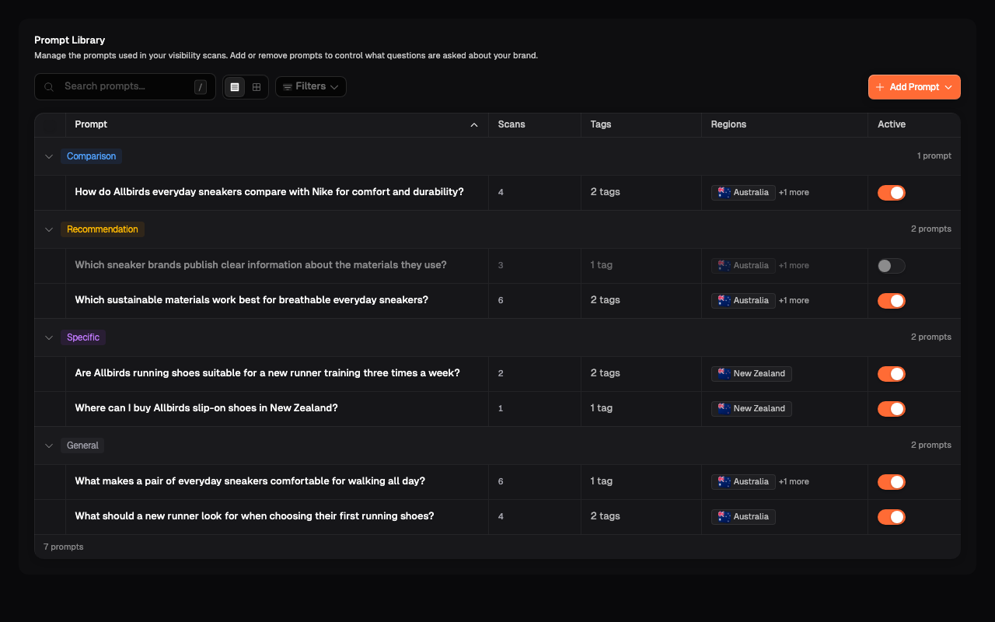Click '1 tag' on the Allbirds slip-on prompt

(x=602, y=408)
